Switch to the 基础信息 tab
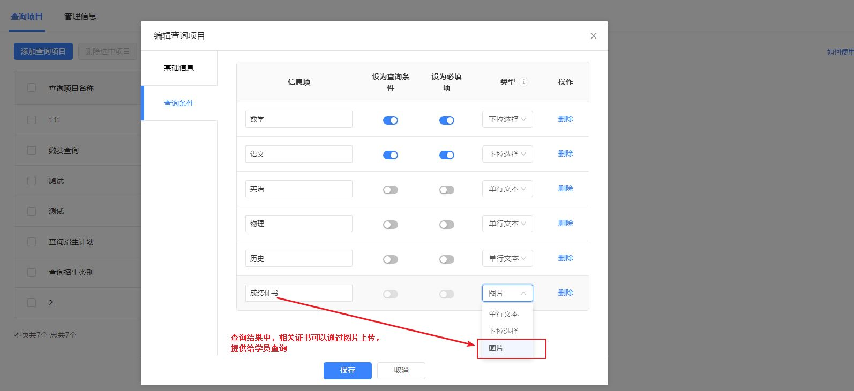Screen dimensions: 854x391 pos(179,68)
